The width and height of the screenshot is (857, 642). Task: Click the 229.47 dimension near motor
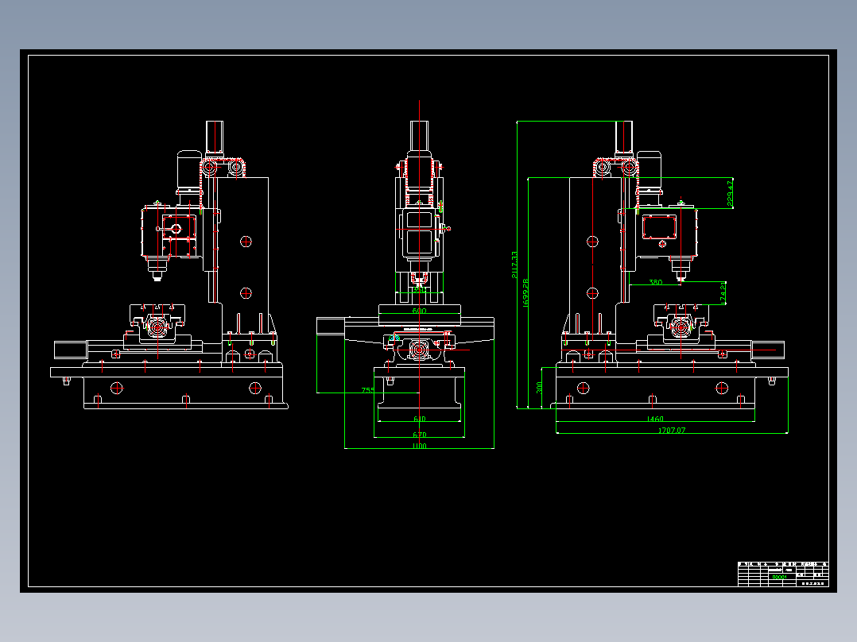[730, 193]
